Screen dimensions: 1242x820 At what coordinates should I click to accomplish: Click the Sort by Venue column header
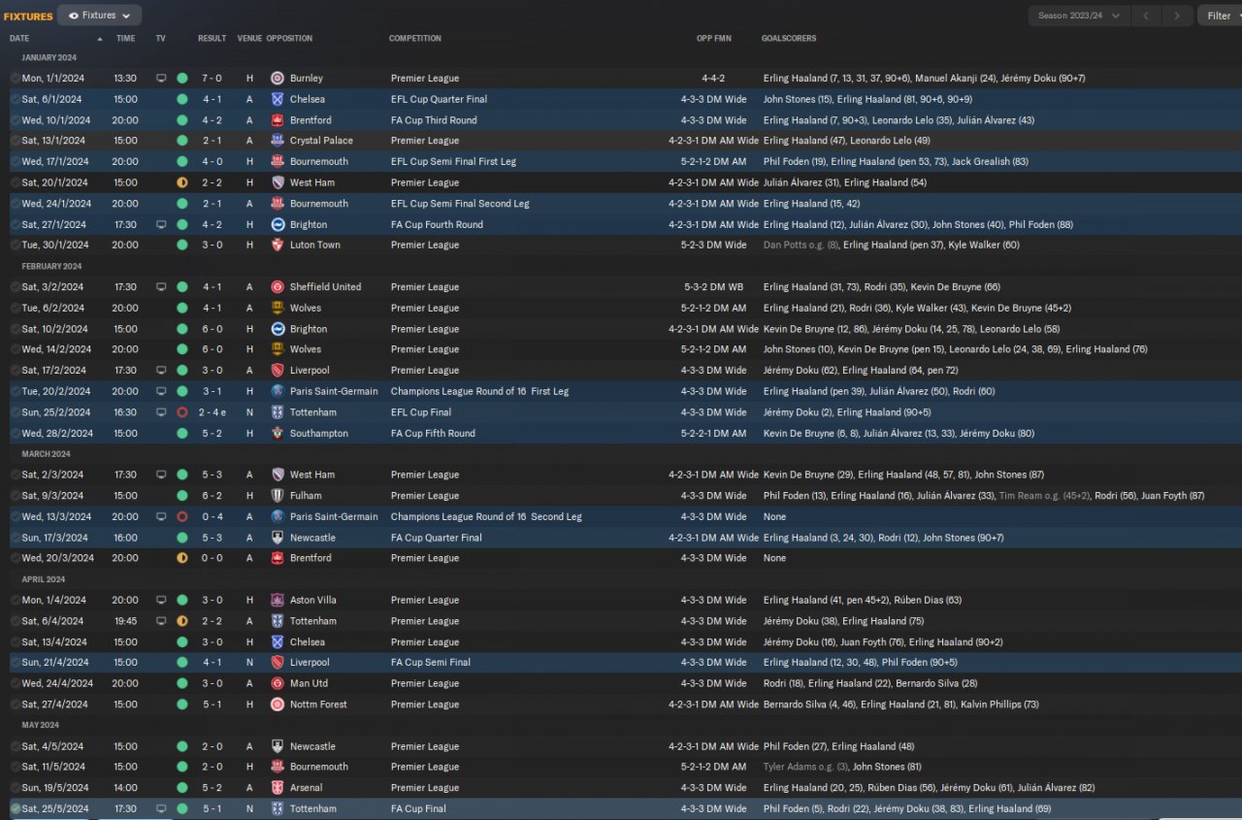pyautogui.click(x=249, y=39)
